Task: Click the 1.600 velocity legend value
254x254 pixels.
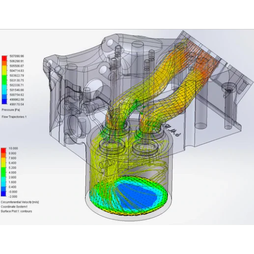Action: (x=12, y=182)
